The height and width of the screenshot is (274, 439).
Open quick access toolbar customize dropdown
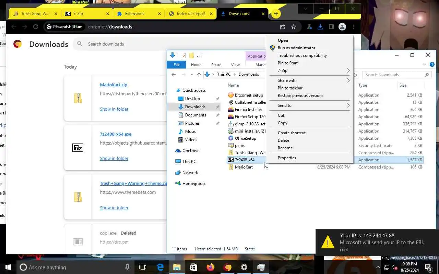coord(198,55)
